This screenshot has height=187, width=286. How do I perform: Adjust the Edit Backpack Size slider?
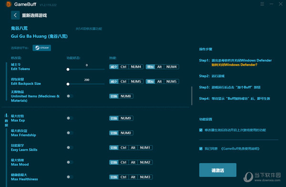86,84
